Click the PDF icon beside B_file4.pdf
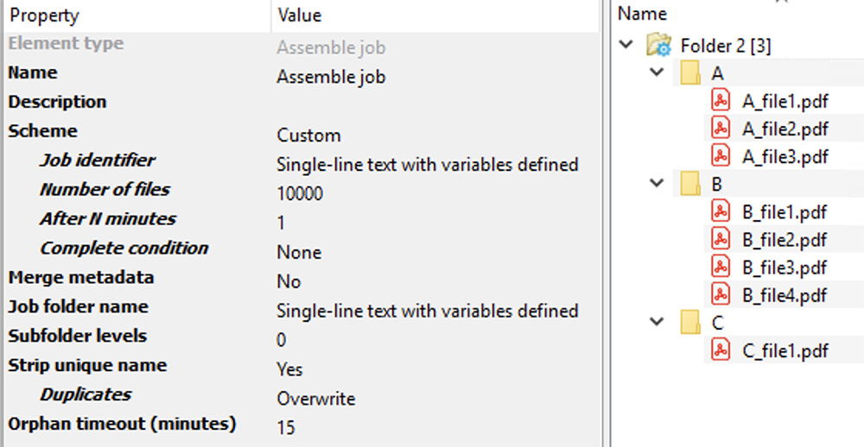The width and height of the screenshot is (864, 447). click(721, 294)
